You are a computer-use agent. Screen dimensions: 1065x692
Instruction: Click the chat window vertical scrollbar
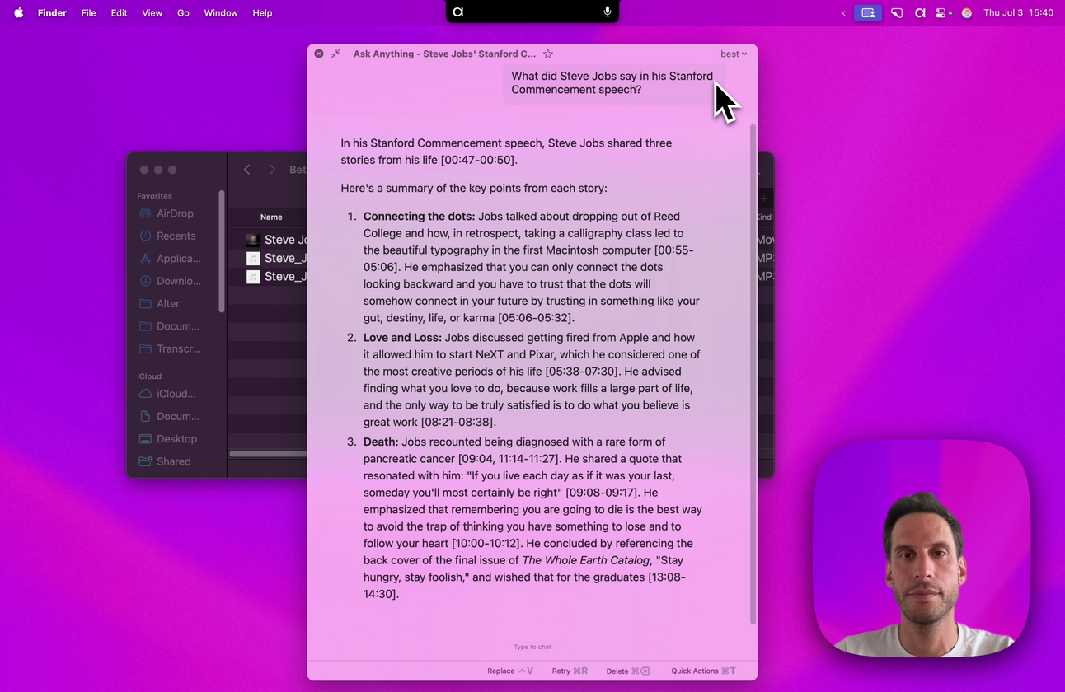752,375
